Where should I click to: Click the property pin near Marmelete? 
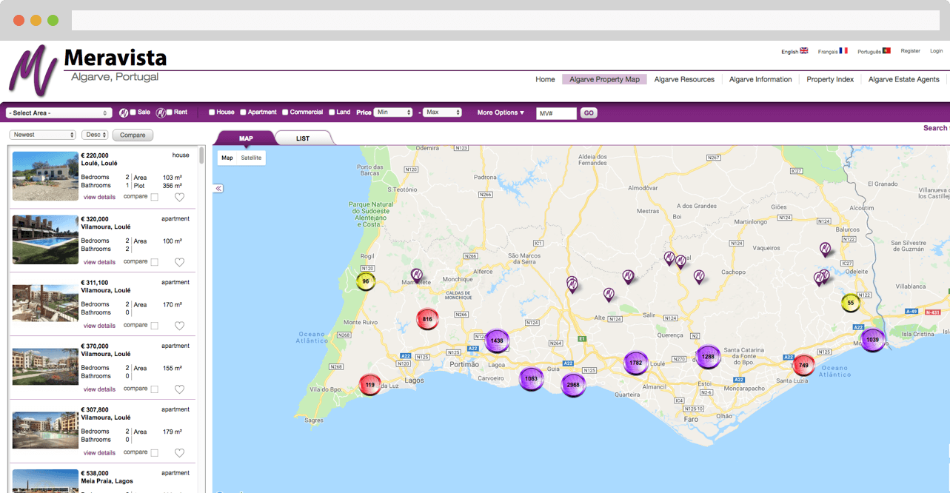[416, 275]
